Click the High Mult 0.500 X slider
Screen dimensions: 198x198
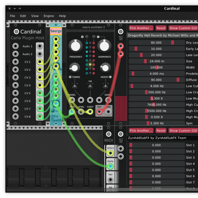pos(157,117)
